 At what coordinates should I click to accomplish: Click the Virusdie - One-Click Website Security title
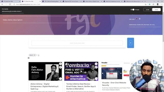(114, 84)
